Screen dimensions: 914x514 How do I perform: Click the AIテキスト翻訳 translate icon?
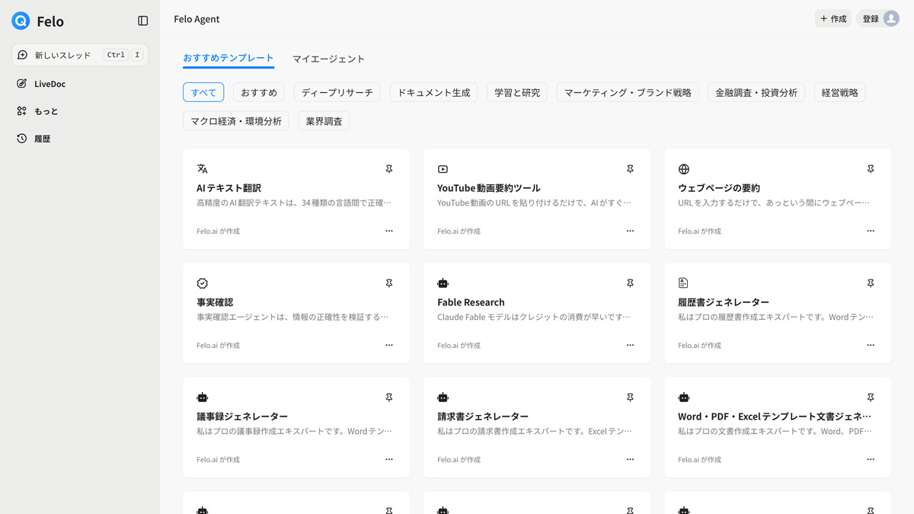(x=202, y=169)
